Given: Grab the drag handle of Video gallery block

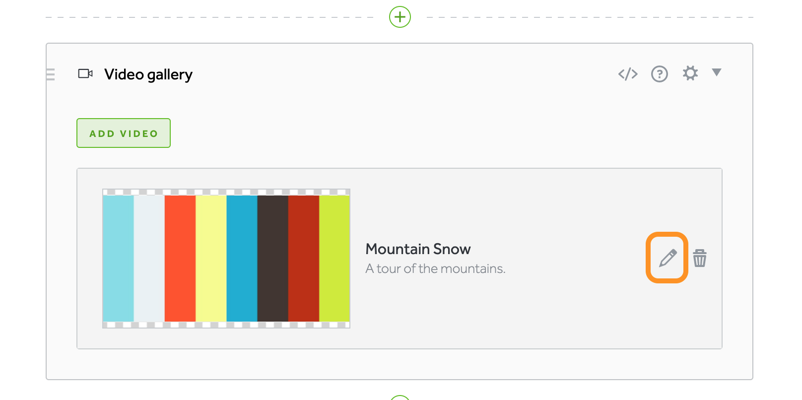Looking at the screenshot, I should pyautogui.click(x=50, y=74).
